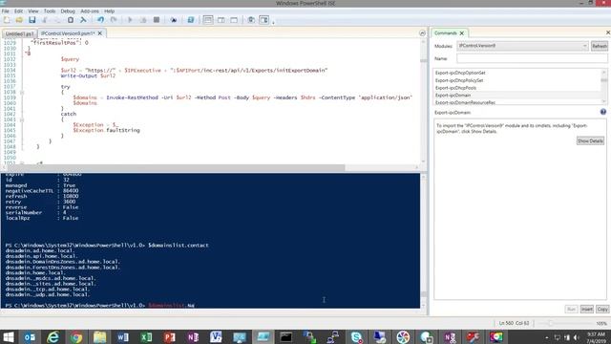Click the Redo arrow icon
The image size is (611, 344).
pyautogui.click(x=114, y=20)
